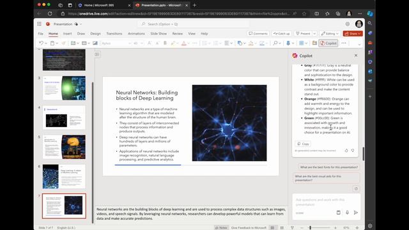
Task: Select slide 5 thumbnail with AI brain
Action: tap(64, 147)
